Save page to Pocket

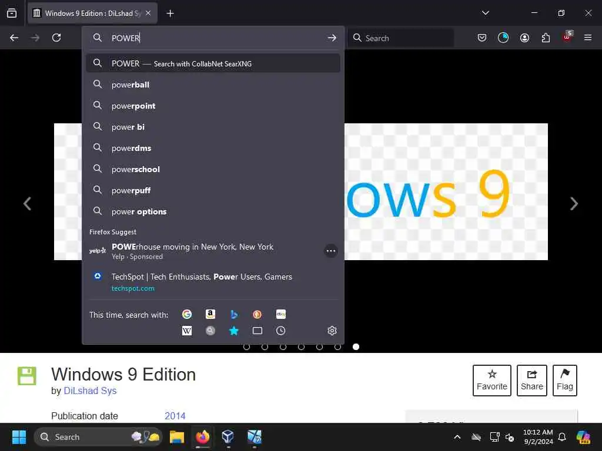(x=482, y=38)
